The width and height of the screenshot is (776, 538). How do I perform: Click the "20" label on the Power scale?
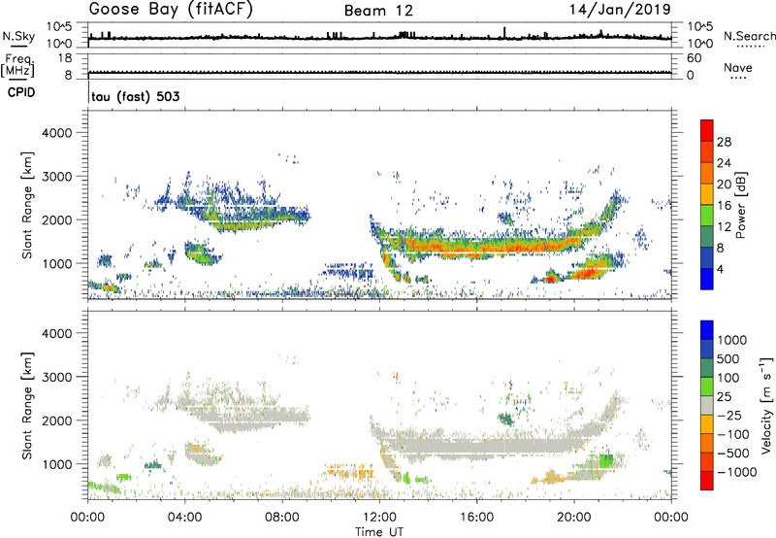(x=724, y=185)
